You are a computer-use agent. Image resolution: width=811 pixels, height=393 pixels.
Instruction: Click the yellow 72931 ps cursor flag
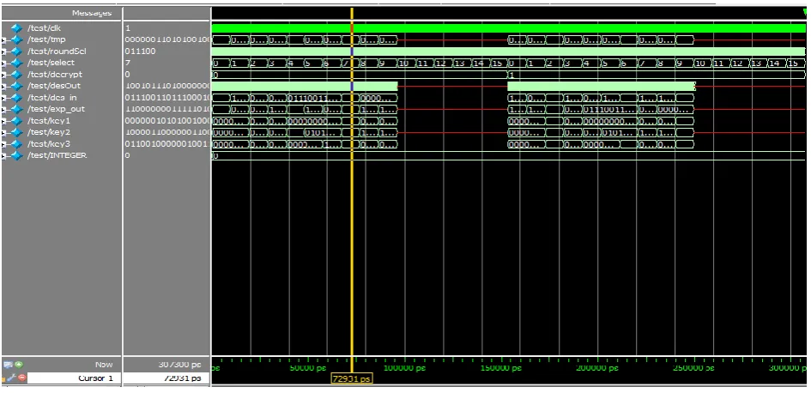click(352, 379)
